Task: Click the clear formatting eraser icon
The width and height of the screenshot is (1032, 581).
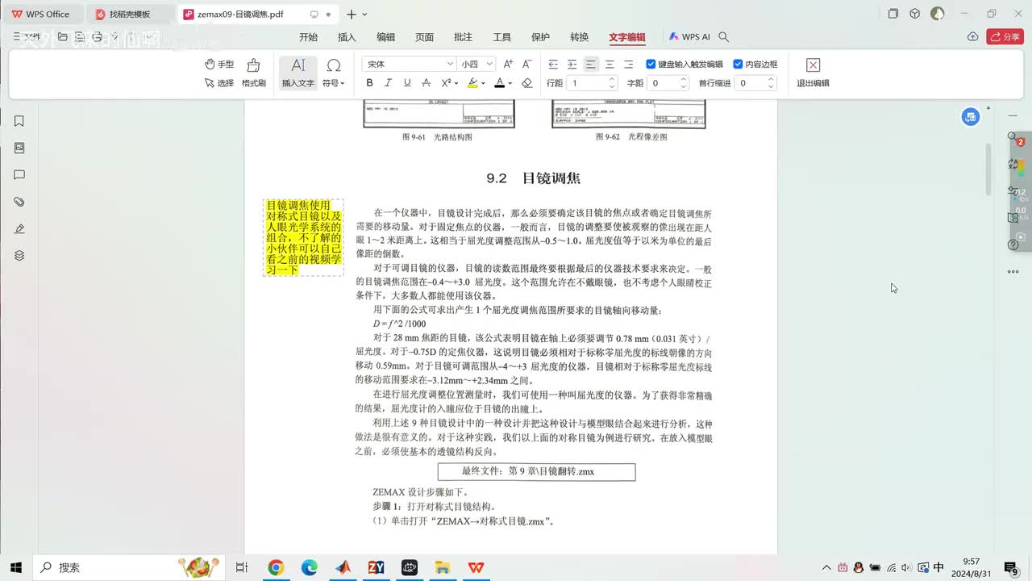Action: click(x=526, y=83)
